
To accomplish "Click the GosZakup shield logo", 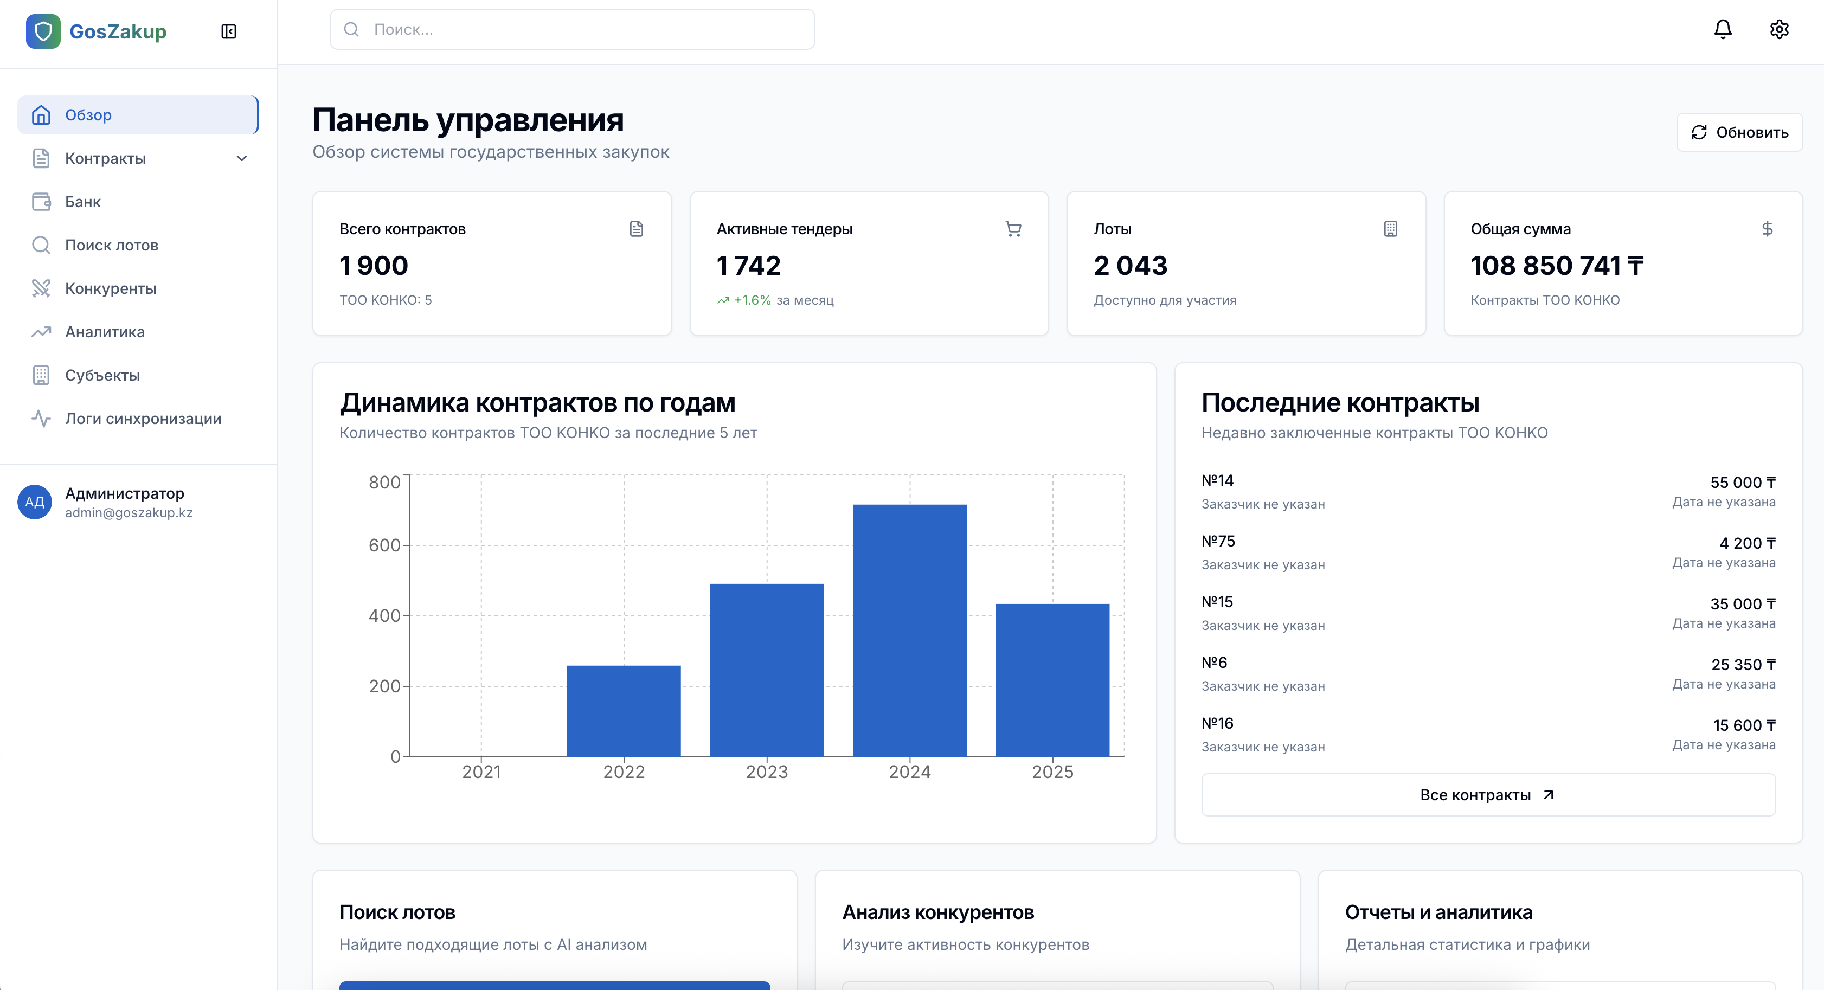I will (x=43, y=31).
